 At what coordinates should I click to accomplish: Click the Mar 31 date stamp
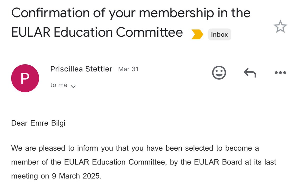pos(128,69)
